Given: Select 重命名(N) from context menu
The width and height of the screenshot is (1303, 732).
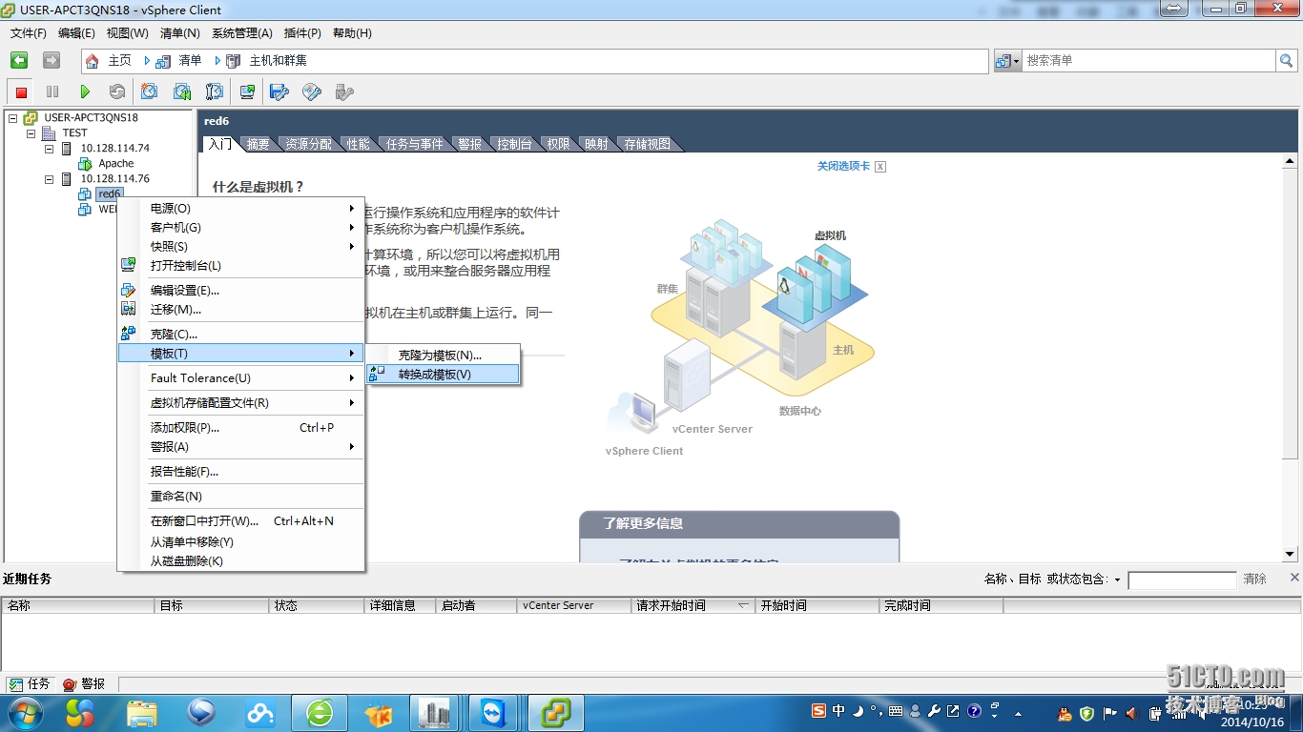Looking at the screenshot, I should tap(240, 496).
